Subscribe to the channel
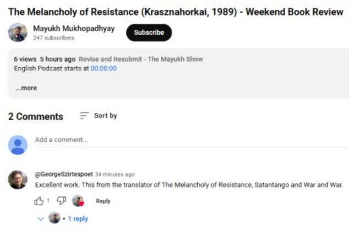349x230 pixels. [x=149, y=32]
